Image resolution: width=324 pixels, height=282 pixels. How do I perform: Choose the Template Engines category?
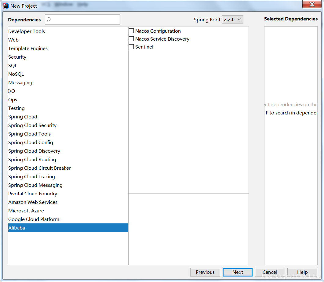pyautogui.click(x=68, y=48)
